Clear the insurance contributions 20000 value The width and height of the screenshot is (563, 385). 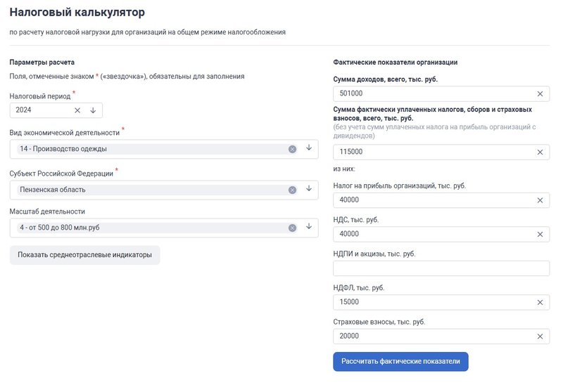540,337
